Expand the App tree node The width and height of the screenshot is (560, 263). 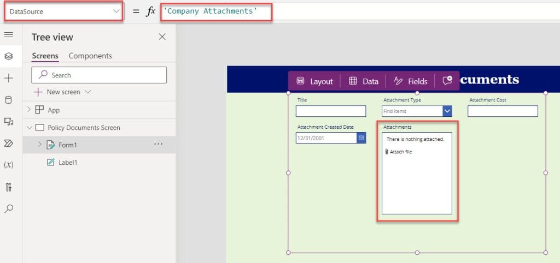(29, 110)
